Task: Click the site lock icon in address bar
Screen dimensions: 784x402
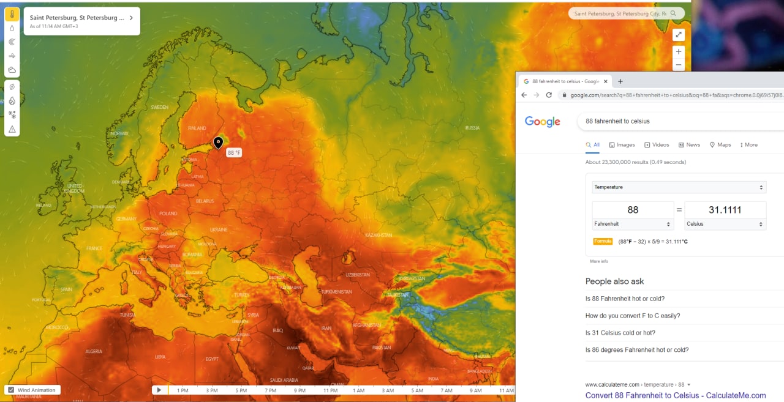Action: click(564, 95)
